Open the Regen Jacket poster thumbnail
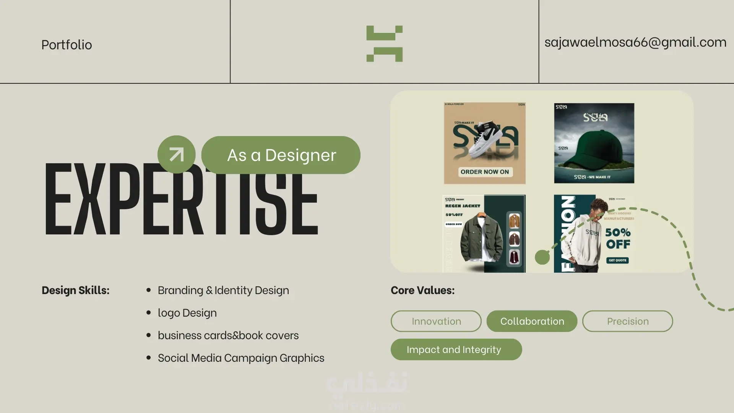 [x=484, y=234]
